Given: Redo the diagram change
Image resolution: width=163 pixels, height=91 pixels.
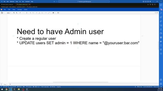Looking at the screenshot, I should coord(23,13).
